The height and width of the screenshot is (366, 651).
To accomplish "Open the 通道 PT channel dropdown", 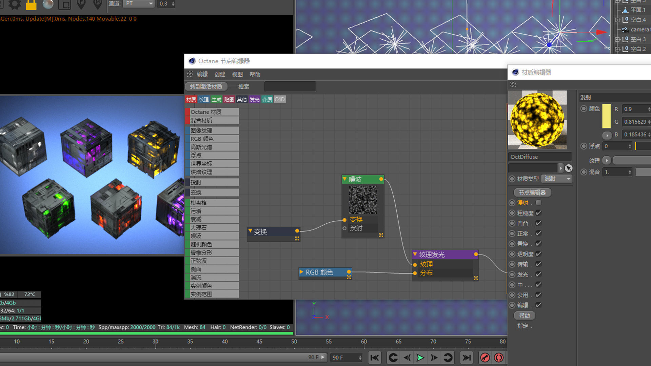I will coord(140,3).
